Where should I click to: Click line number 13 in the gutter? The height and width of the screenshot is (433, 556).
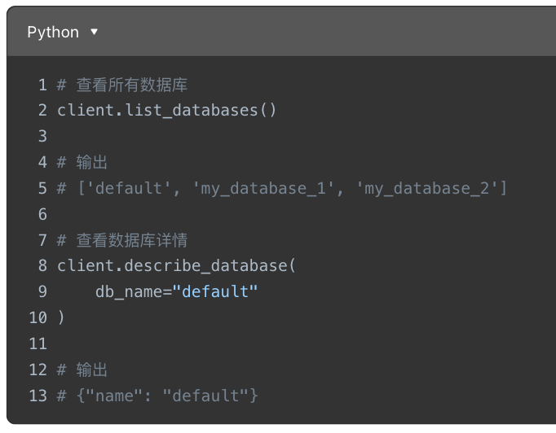pyautogui.click(x=38, y=396)
